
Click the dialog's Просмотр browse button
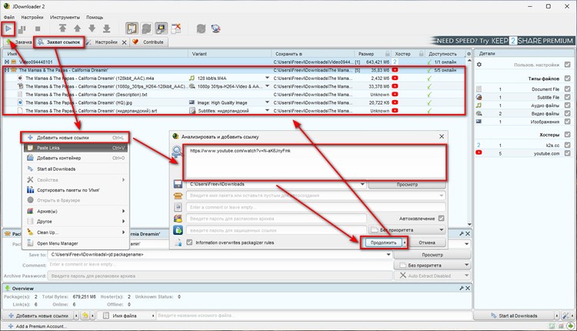tap(407, 185)
